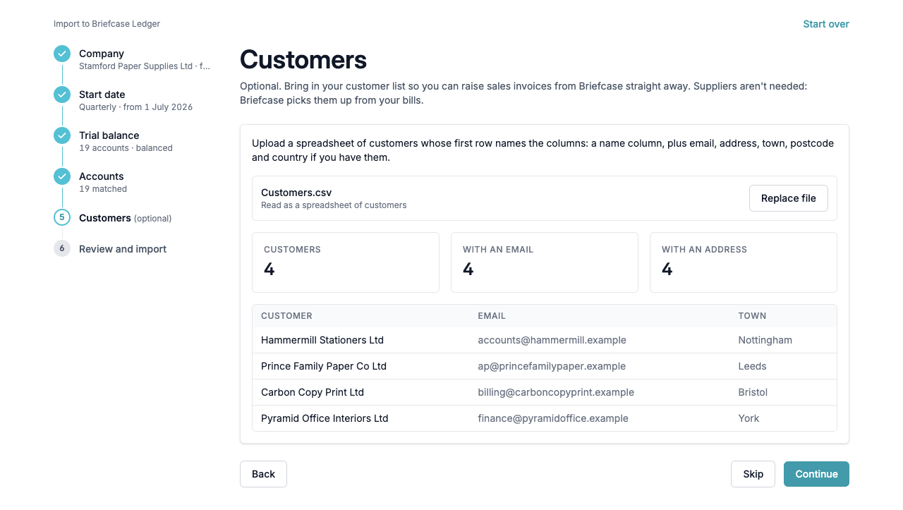
Task: Click the Bristol town cell
Action: click(x=753, y=392)
